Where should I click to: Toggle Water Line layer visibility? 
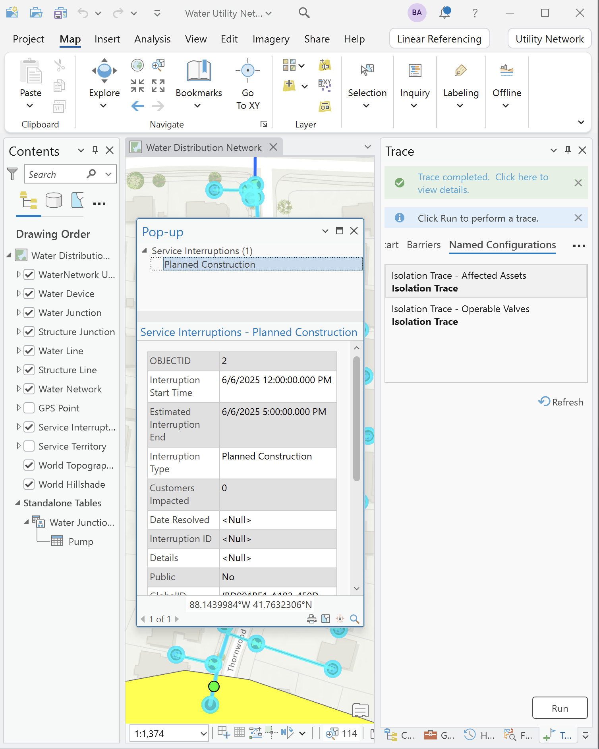point(29,351)
